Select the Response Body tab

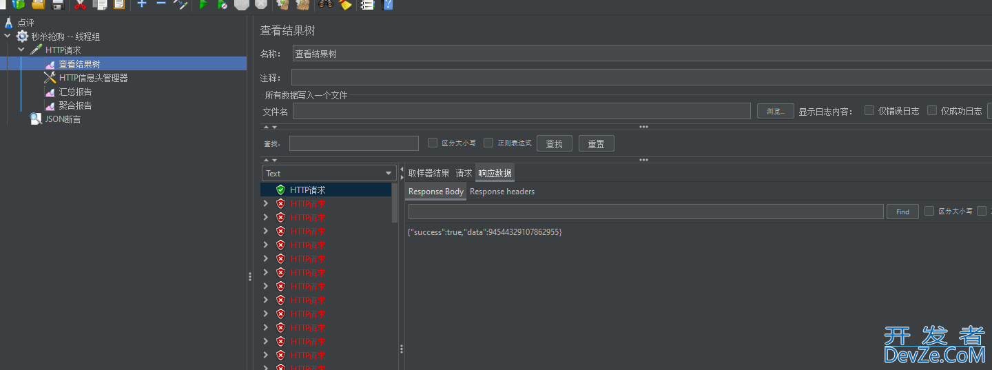(x=436, y=192)
